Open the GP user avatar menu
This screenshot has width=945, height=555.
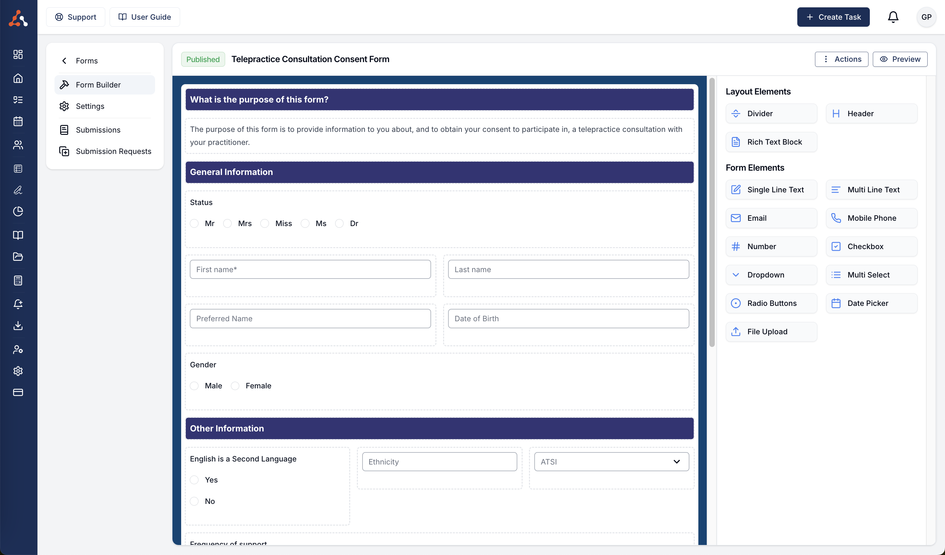[926, 17]
